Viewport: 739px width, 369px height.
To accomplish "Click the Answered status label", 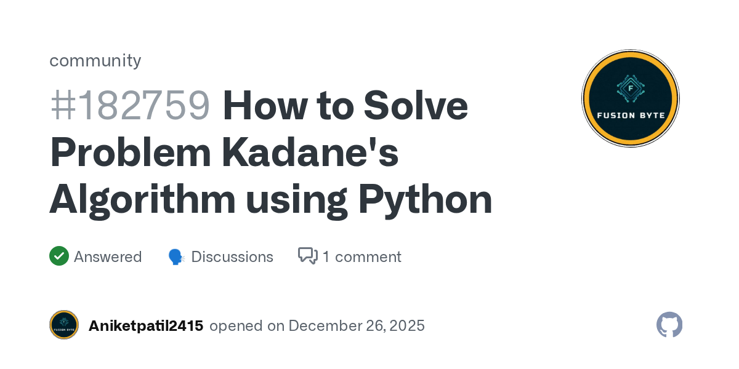I will (x=108, y=256).
